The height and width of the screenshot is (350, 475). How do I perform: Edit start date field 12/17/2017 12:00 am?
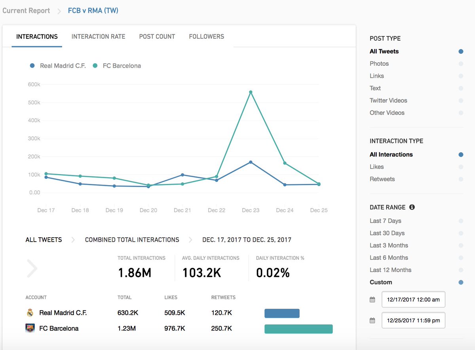pos(413,300)
